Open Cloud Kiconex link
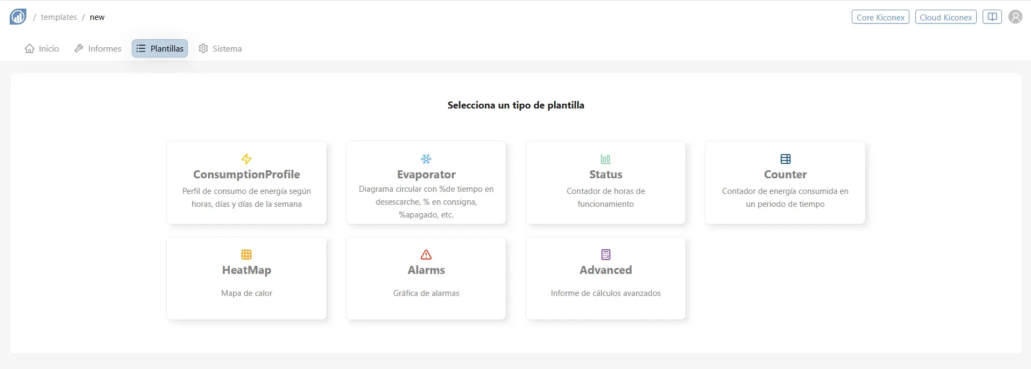 [x=945, y=17]
